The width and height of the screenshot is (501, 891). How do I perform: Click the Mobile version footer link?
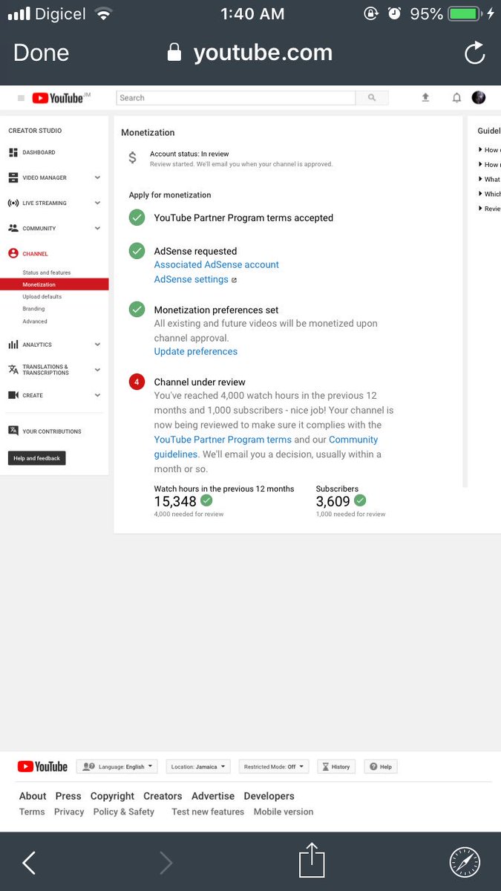click(x=284, y=812)
